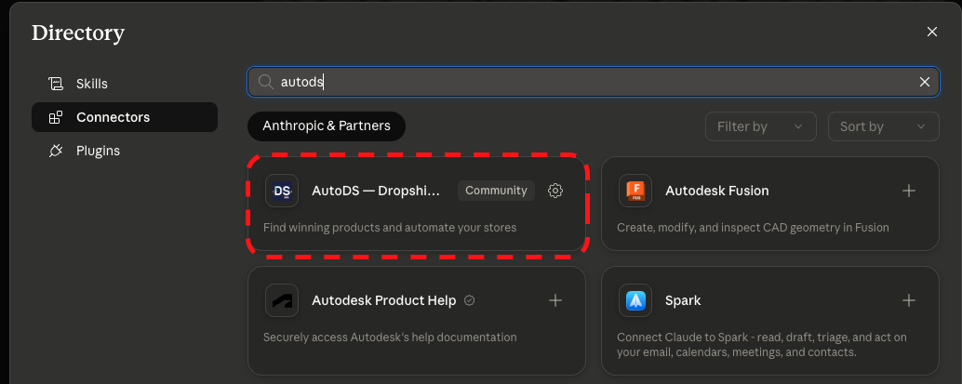
Task: Close the Directory dialog
Action: pyautogui.click(x=932, y=32)
